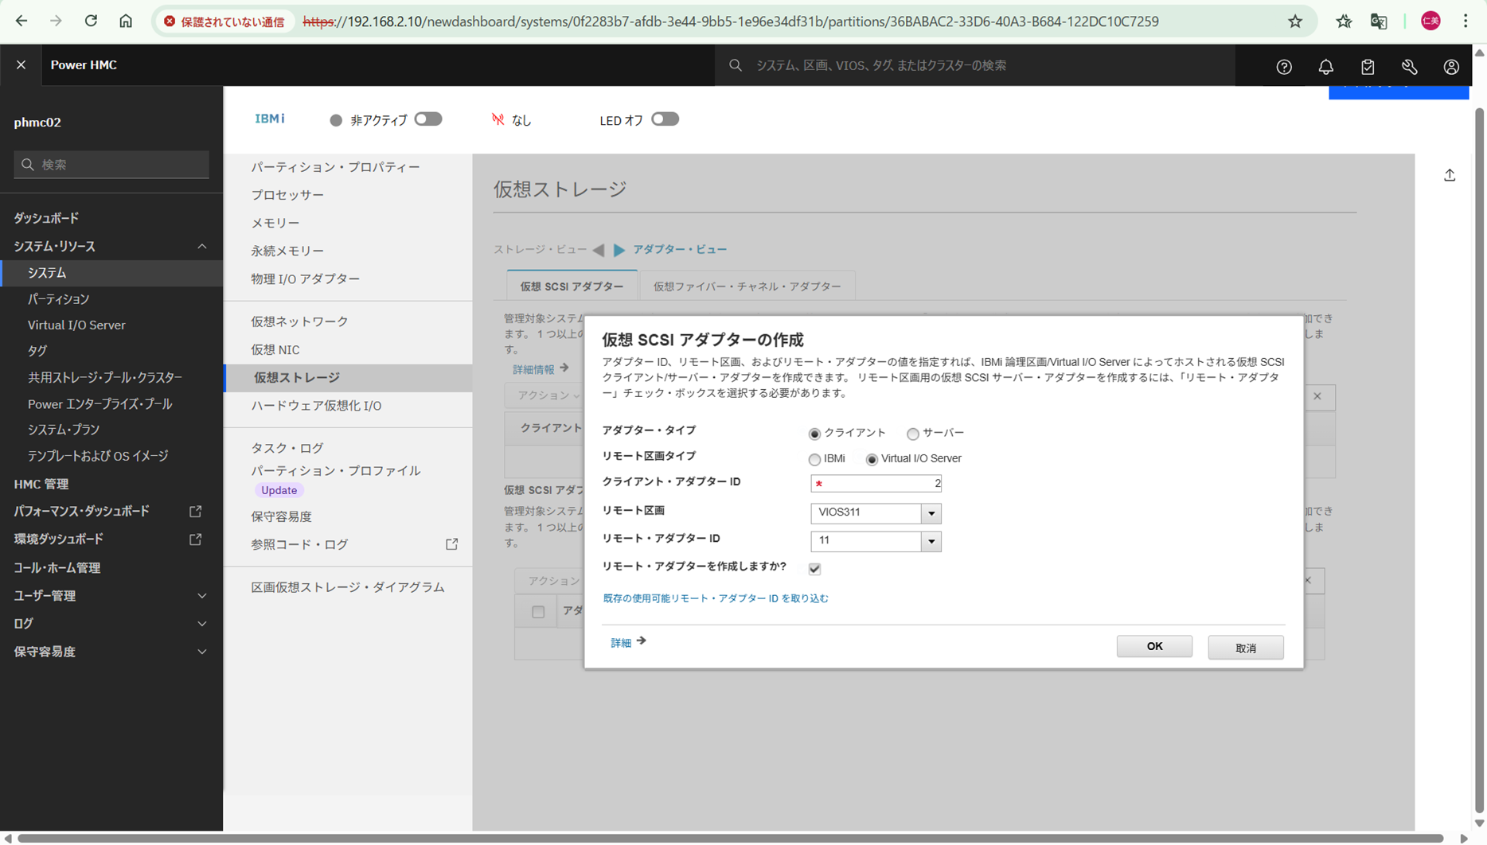Open プロセッサー menu item
Image resolution: width=1487 pixels, height=845 pixels.
287,195
